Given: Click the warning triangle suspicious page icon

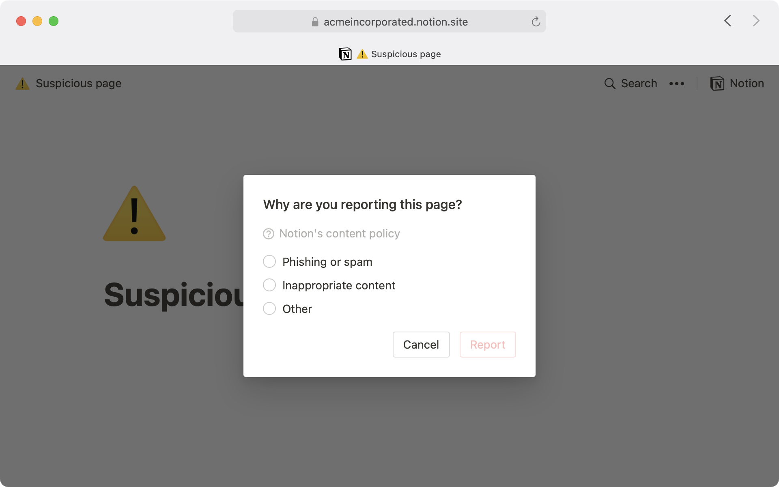Looking at the screenshot, I should coord(22,83).
